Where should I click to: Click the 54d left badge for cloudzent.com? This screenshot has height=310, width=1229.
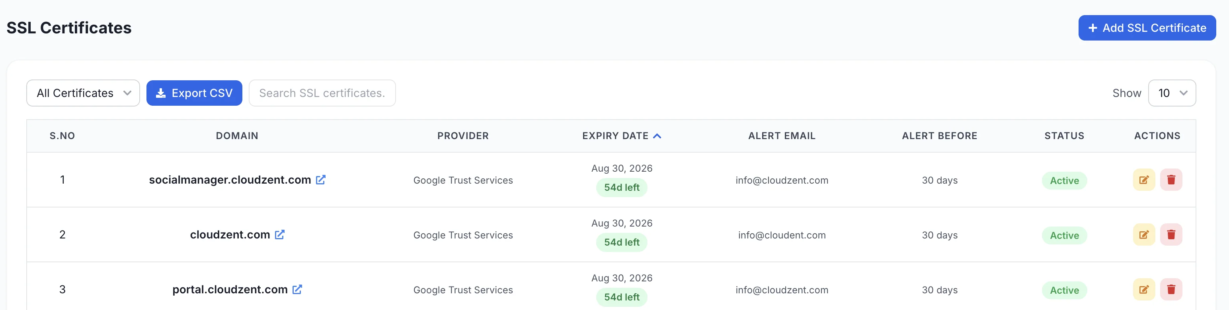click(622, 242)
